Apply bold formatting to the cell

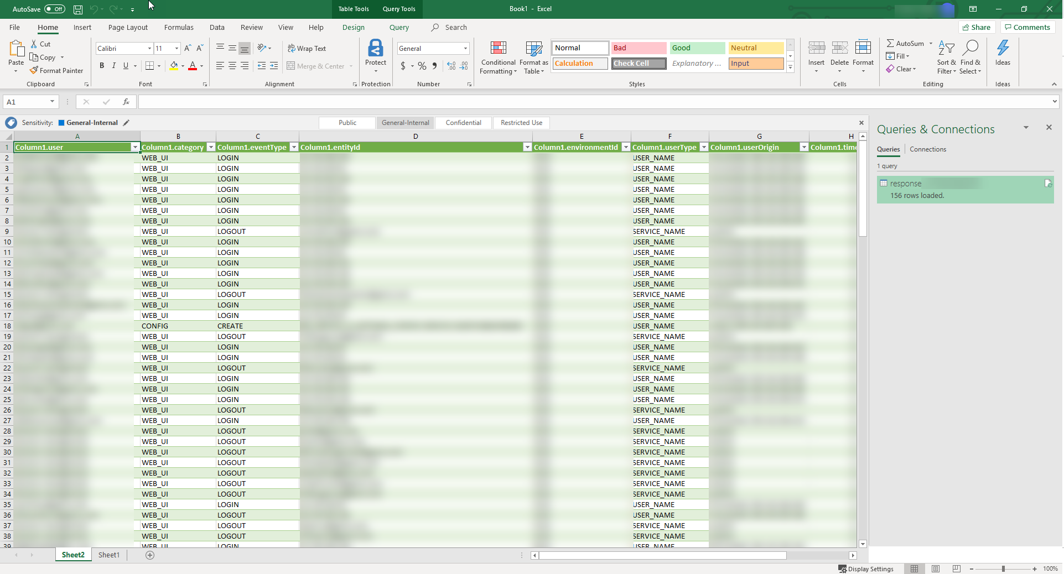click(x=102, y=66)
